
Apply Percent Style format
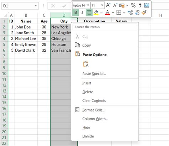click(x=133, y=5)
